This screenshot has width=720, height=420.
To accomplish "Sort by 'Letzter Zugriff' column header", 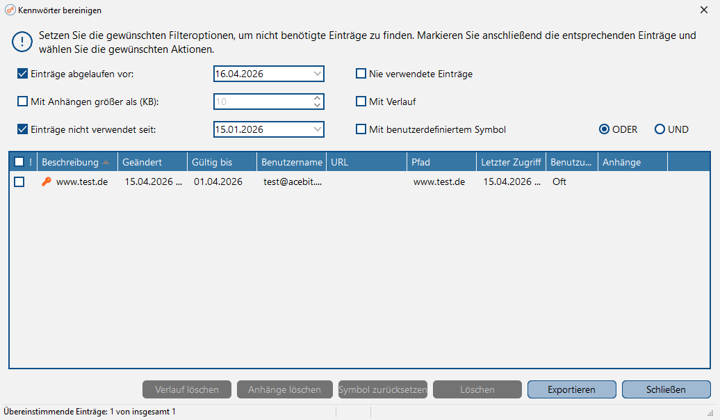I will point(511,162).
